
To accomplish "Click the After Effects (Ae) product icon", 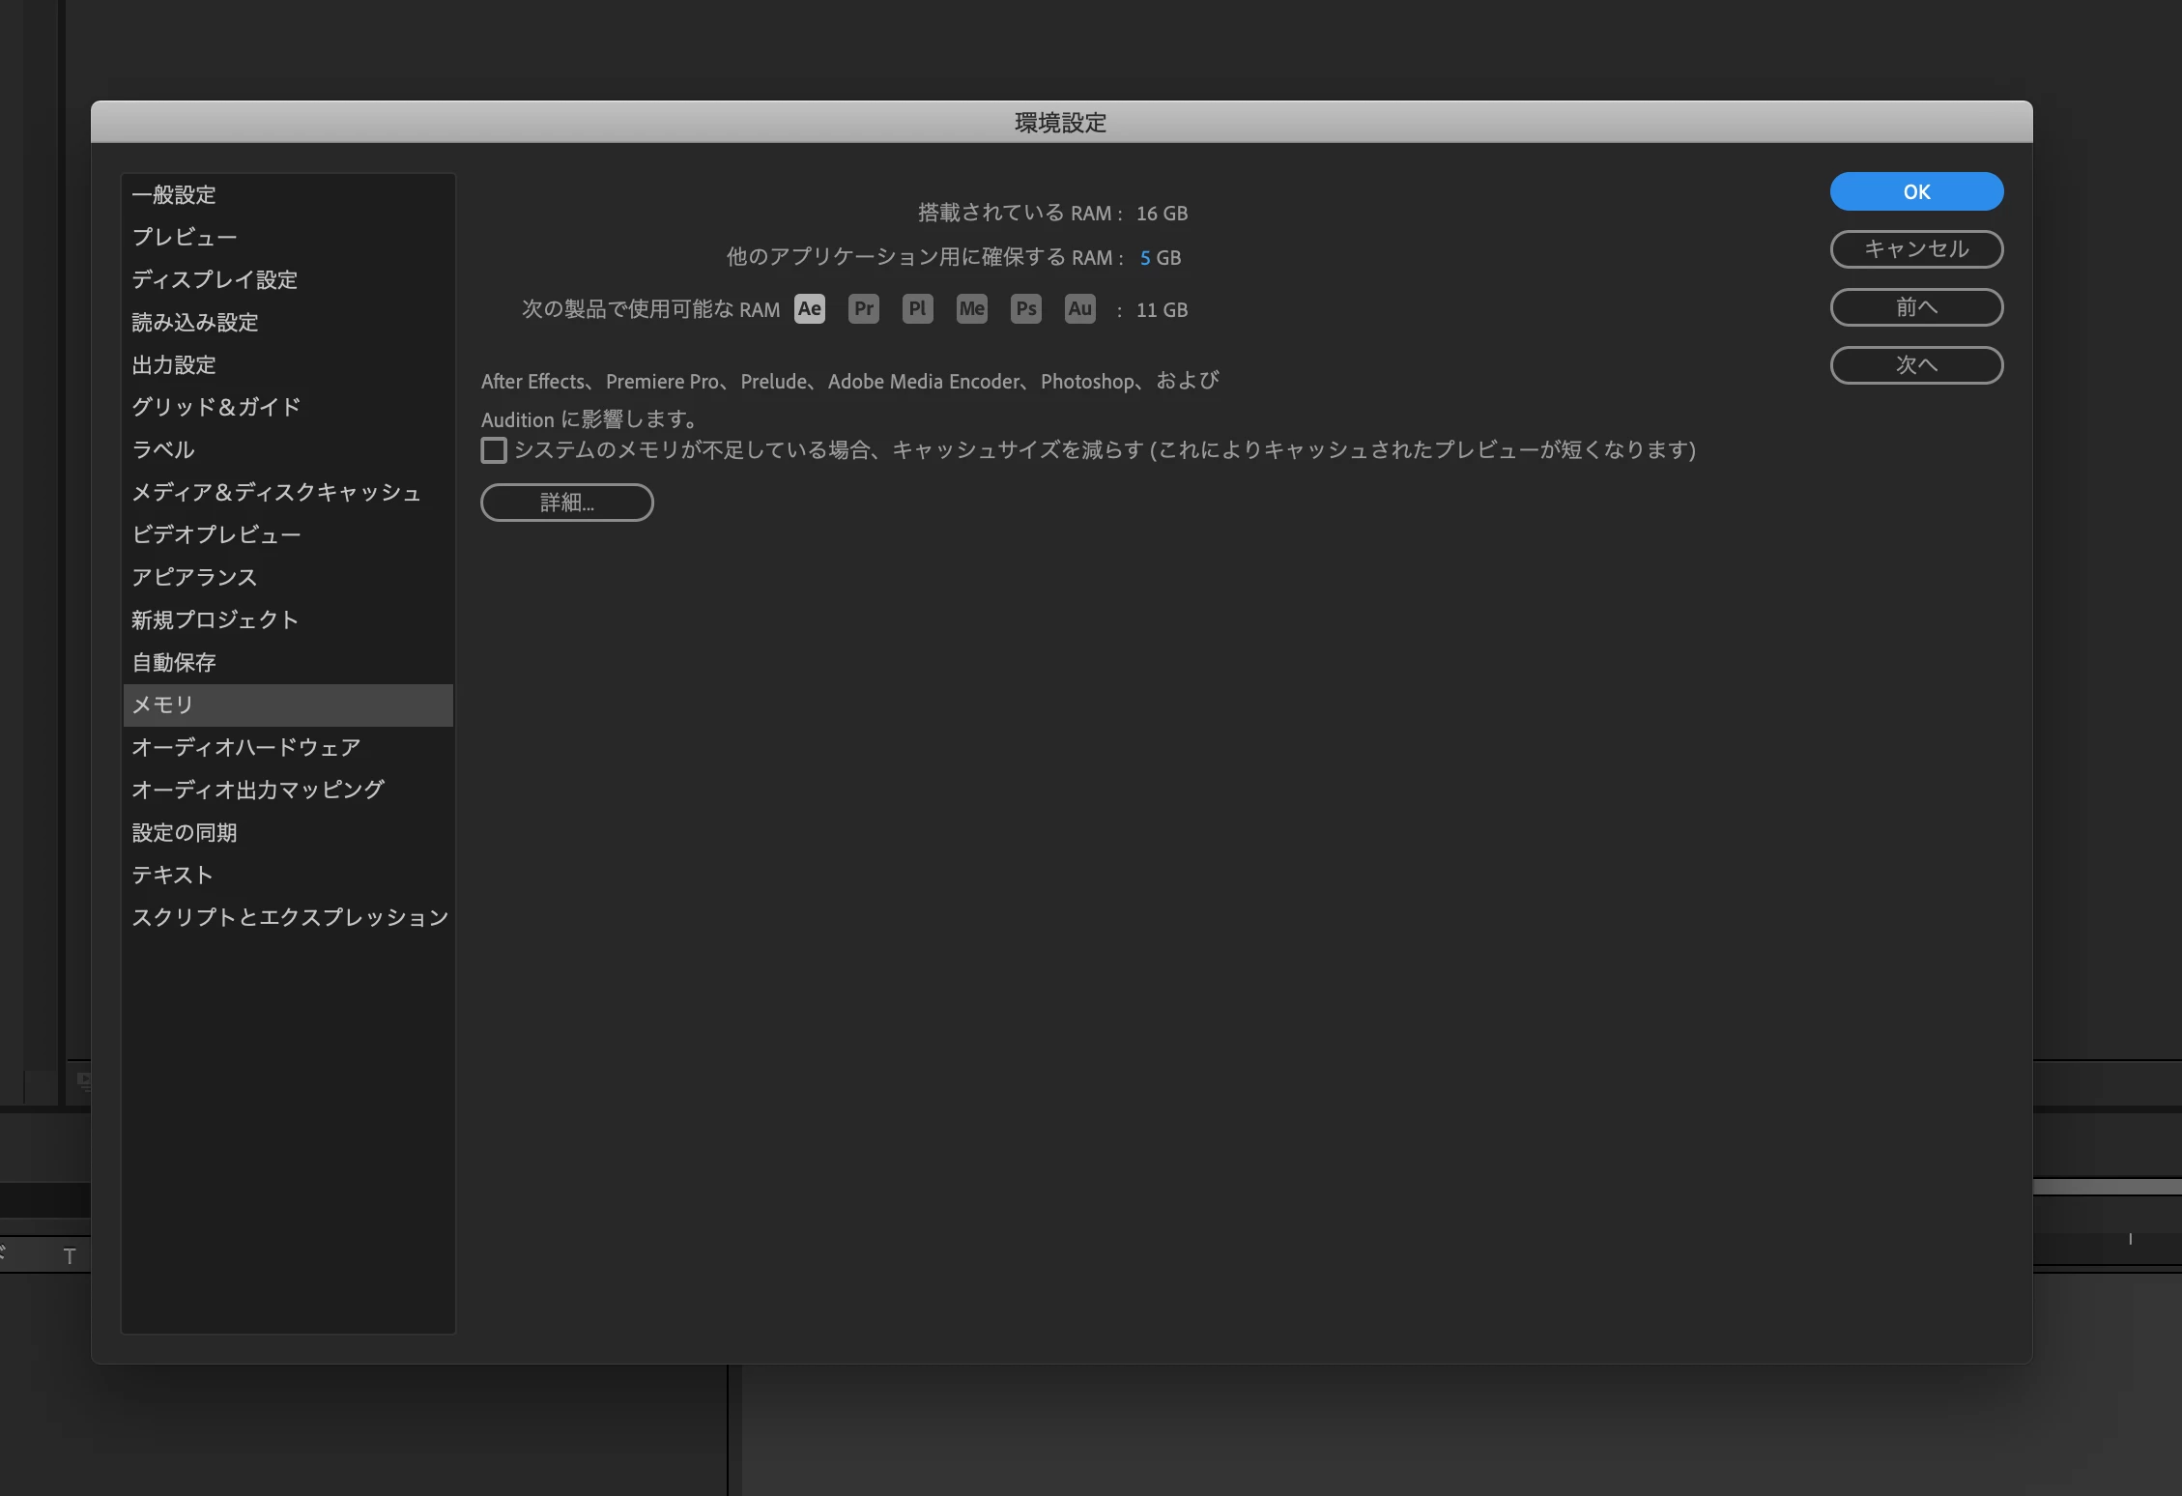I will tap(809, 309).
